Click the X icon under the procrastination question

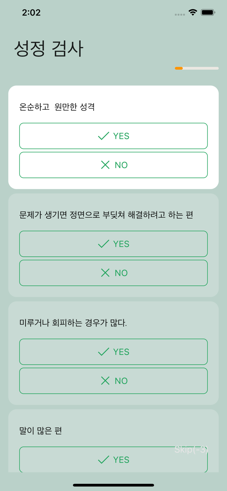[105, 380]
